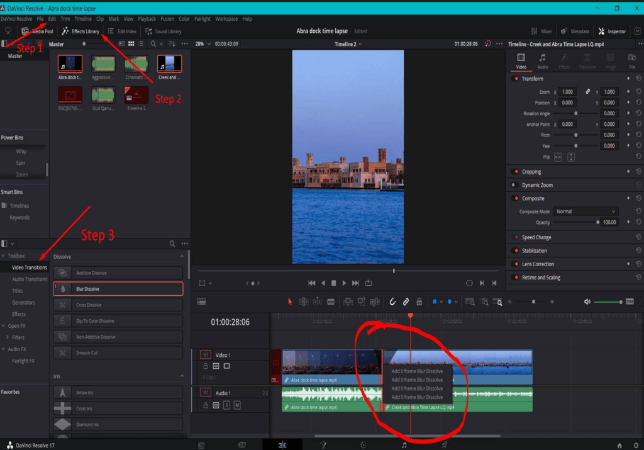644x450 pixels.
Task: Select the Dip To Color Dissolve transition
Action: point(118,321)
